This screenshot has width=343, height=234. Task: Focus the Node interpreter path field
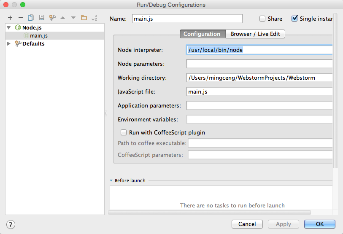[259, 50]
